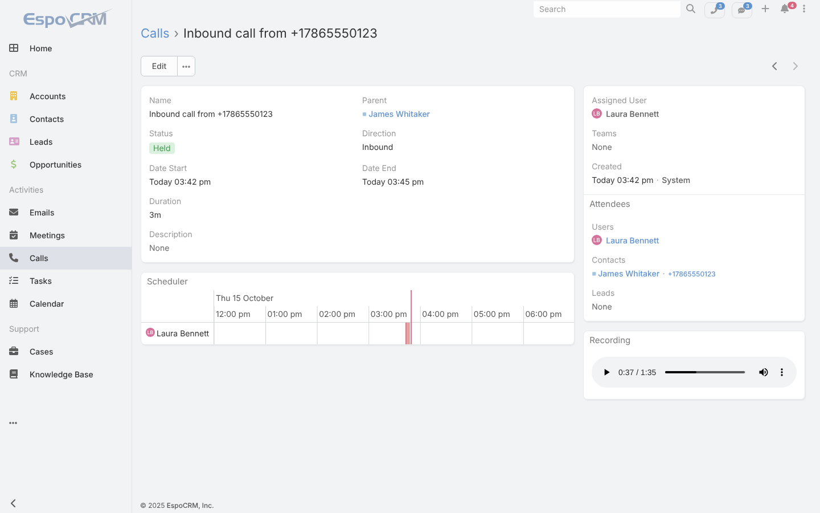Click the Direction value Inbound

tap(378, 147)
